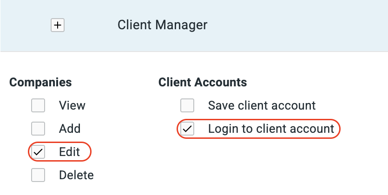Click the Add permission label
Image resolution: width=388 pixels, height=195 pixels.
(70, 129)
